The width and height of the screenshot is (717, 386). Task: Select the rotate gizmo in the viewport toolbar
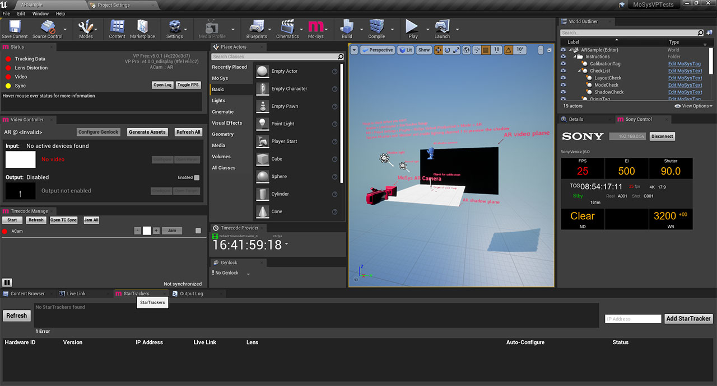click(x=448, y=50)
